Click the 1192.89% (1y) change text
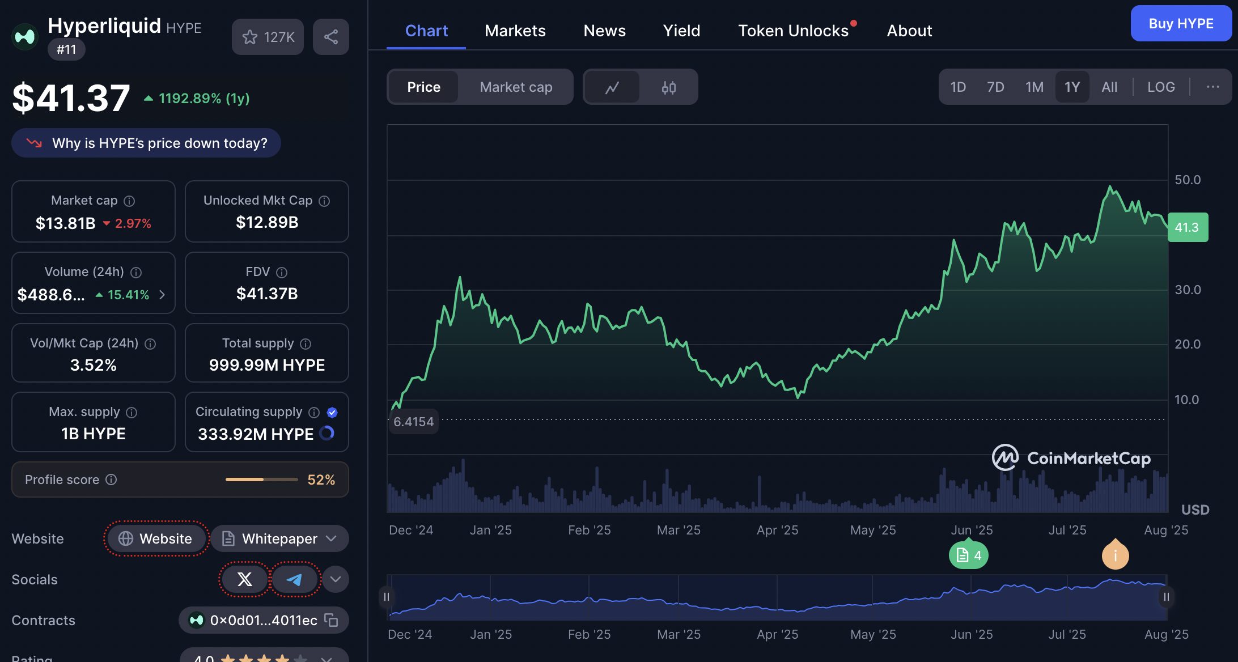 [x=204, y=98]
